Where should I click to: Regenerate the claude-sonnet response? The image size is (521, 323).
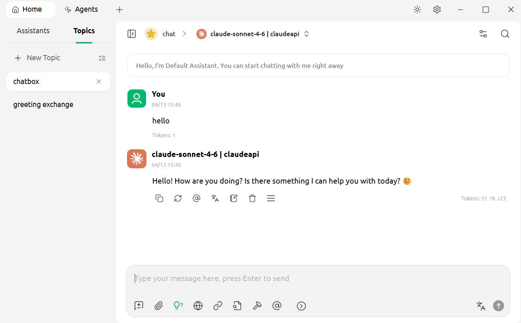pyautogui.click(x=178, y=198)
